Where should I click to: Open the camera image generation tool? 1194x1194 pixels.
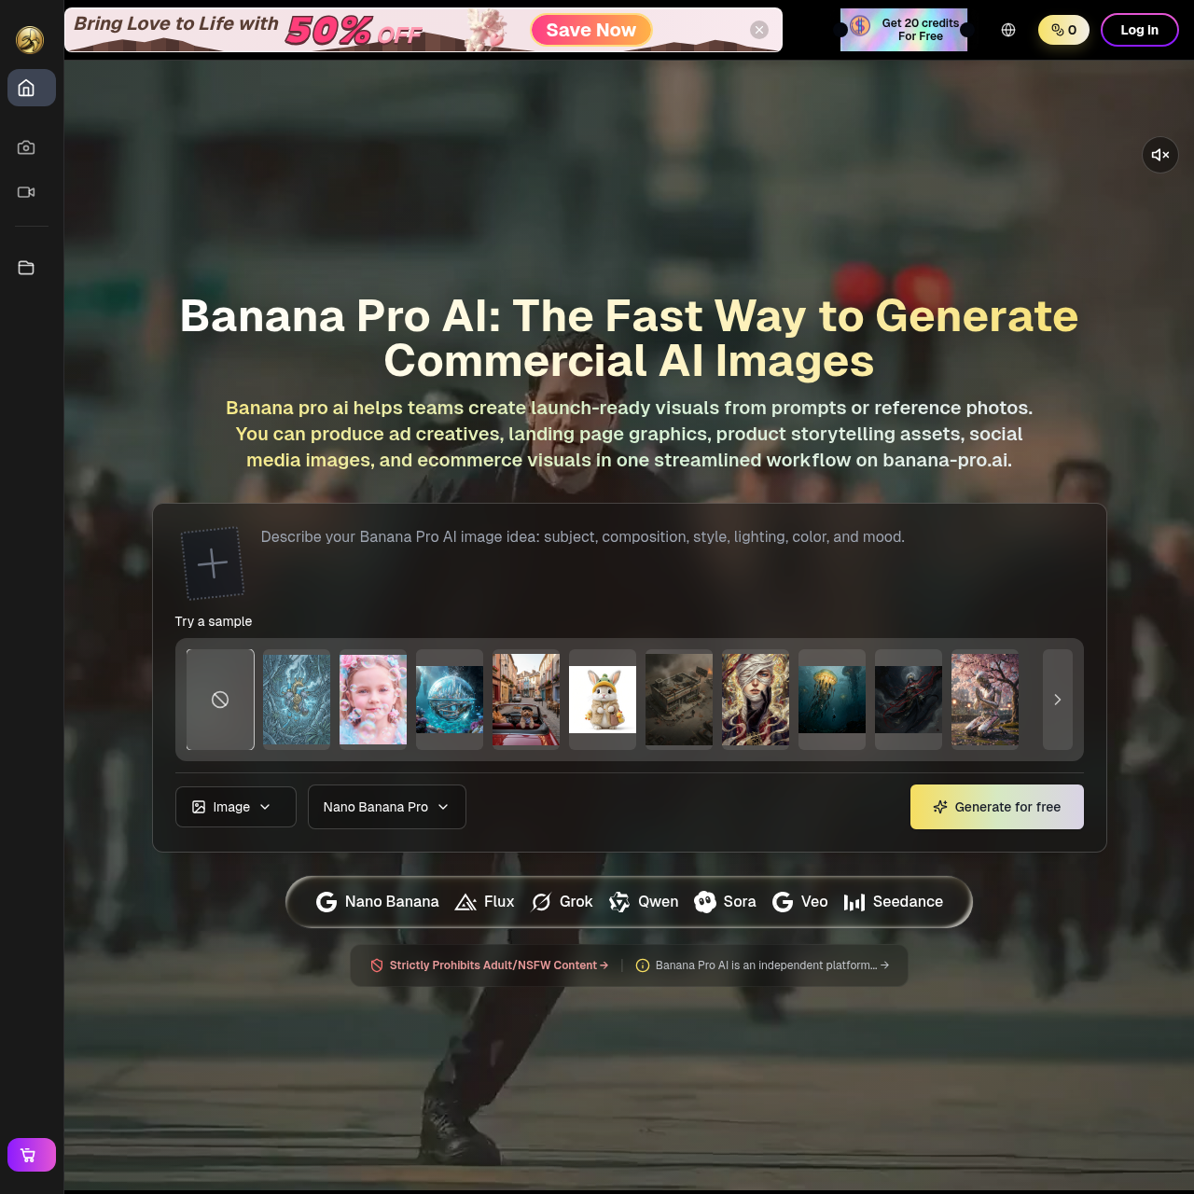[x=26, y=146]
